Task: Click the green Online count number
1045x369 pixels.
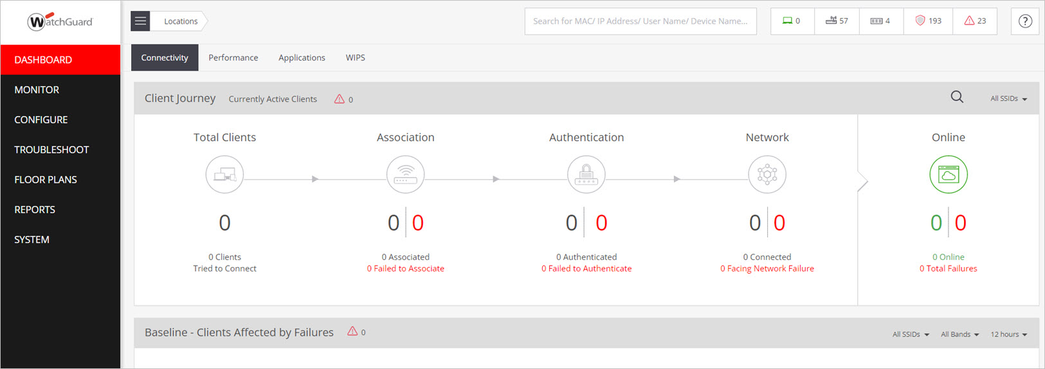Action: [x=936, y=223]
